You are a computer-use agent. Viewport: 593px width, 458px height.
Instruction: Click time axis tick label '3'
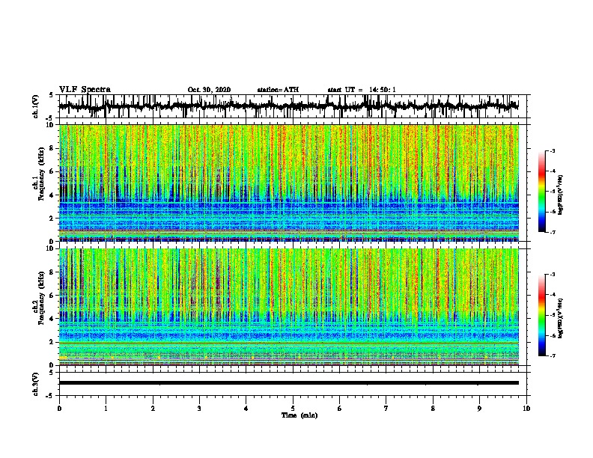point(199,408)
